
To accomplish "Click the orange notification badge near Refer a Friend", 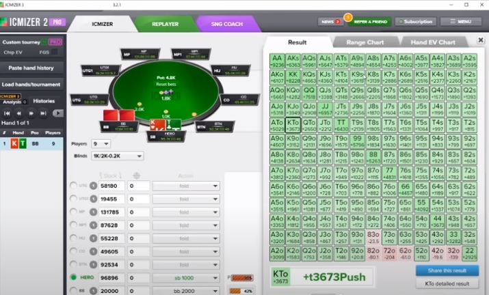I will 348,17.
